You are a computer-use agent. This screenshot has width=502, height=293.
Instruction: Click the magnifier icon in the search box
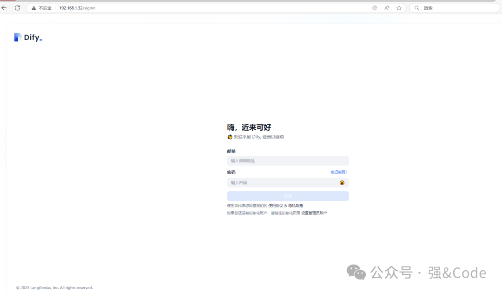click(x=417, y=8)
